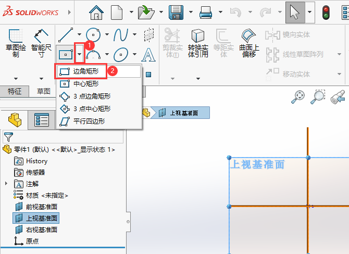Click 上视基准面 breadcrumb in graphics area
This screenshot has height=254, width=349.
pos(181,113)
